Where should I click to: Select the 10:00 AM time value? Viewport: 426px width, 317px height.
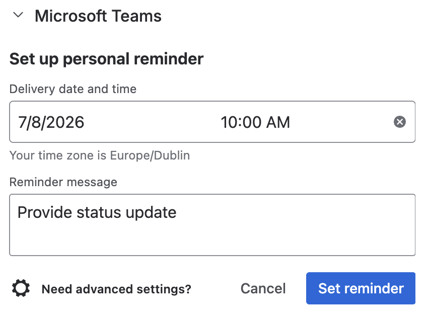(x=255, y=122)
